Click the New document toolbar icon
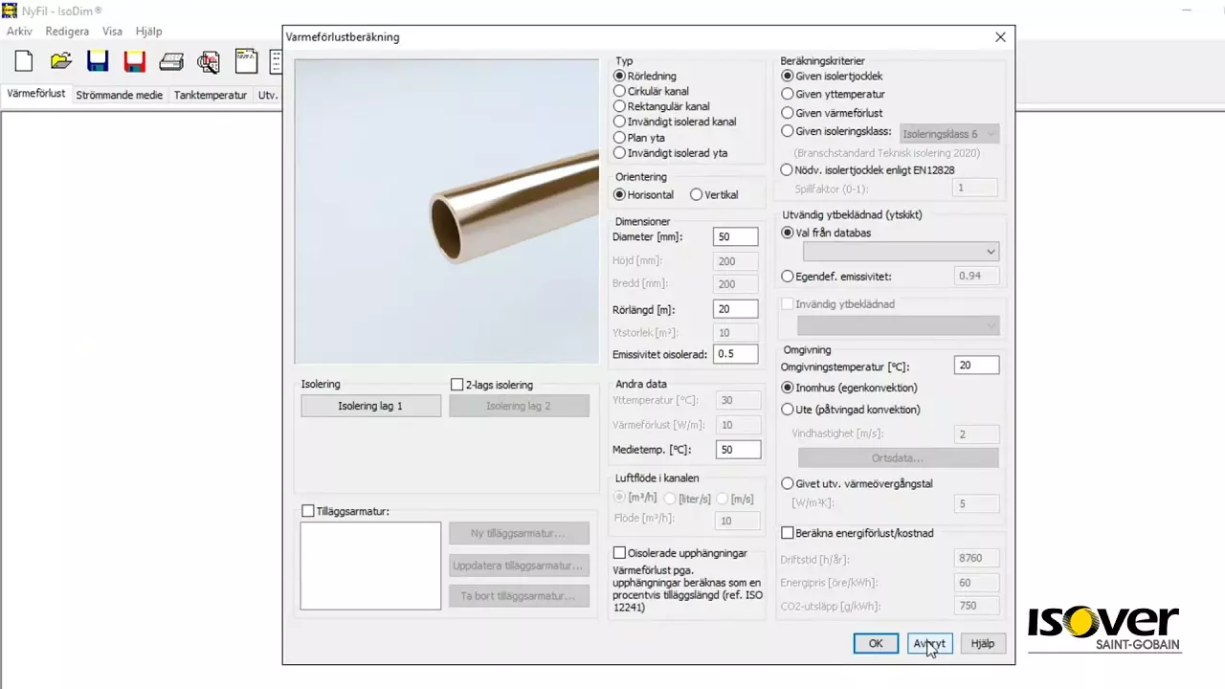 coord(24,61)
